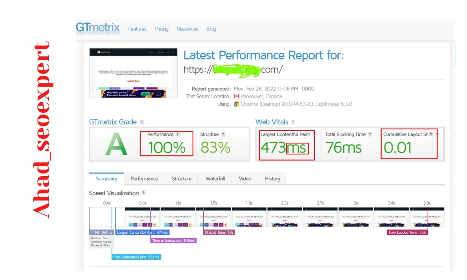Switch to the Structure tab

(x=182, y=178)
